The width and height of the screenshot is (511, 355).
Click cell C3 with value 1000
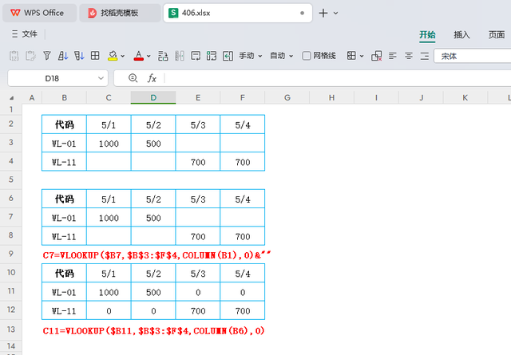tap(109, 143)
